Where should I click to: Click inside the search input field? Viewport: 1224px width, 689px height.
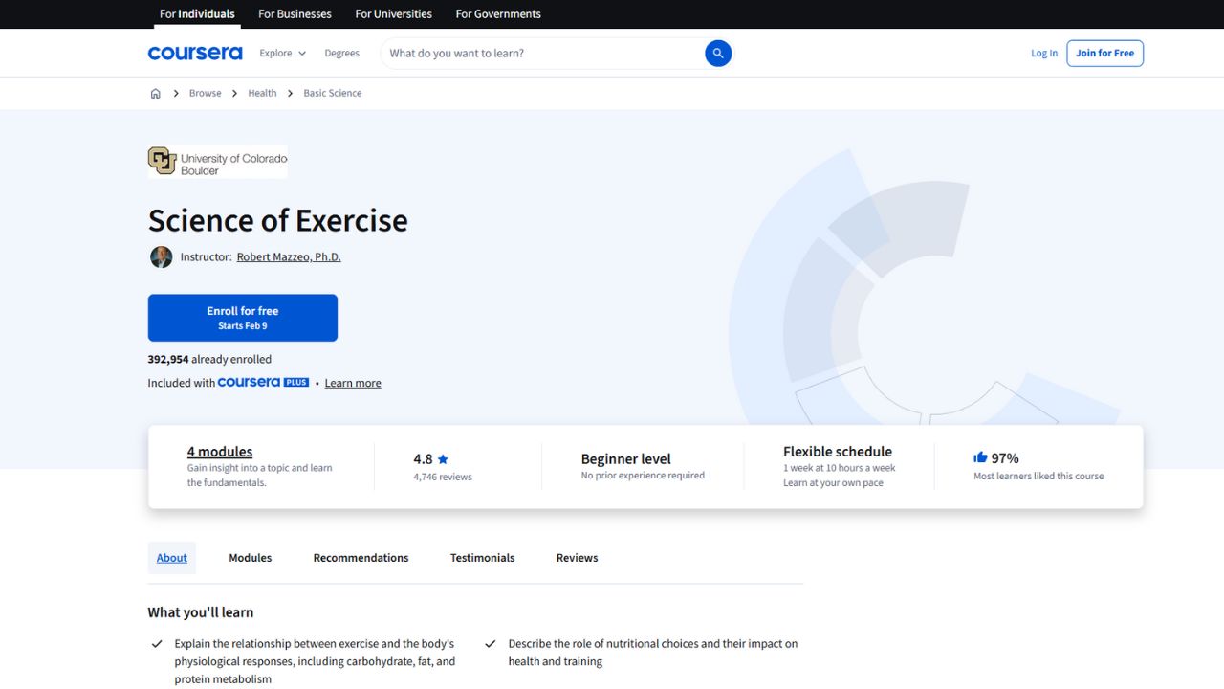(x=535, y=53)
